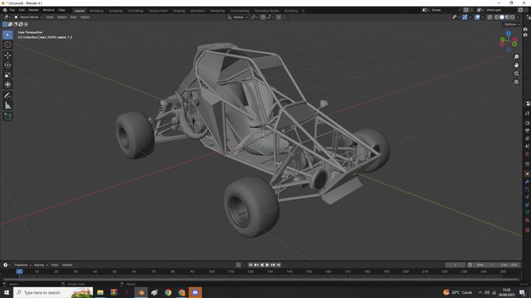
Task: Play animation forward
Action: [267, 265]
